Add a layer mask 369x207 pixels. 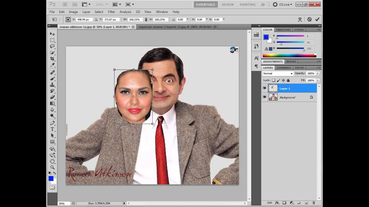284,203
